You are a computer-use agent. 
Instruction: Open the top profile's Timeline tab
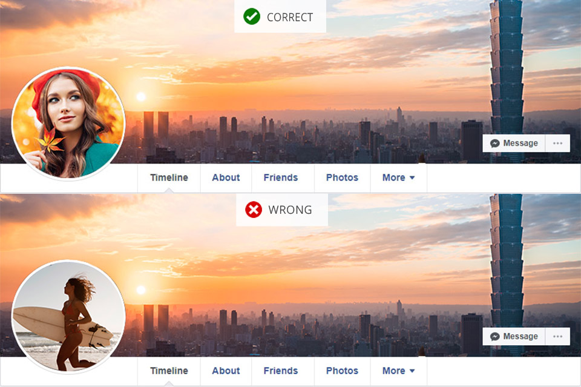169,178
